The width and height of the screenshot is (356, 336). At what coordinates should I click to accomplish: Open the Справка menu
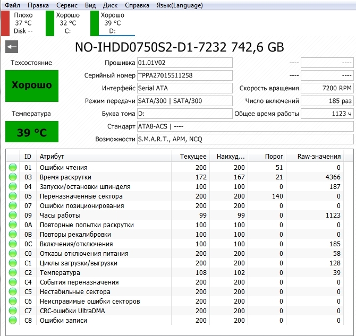click(137, 5)
